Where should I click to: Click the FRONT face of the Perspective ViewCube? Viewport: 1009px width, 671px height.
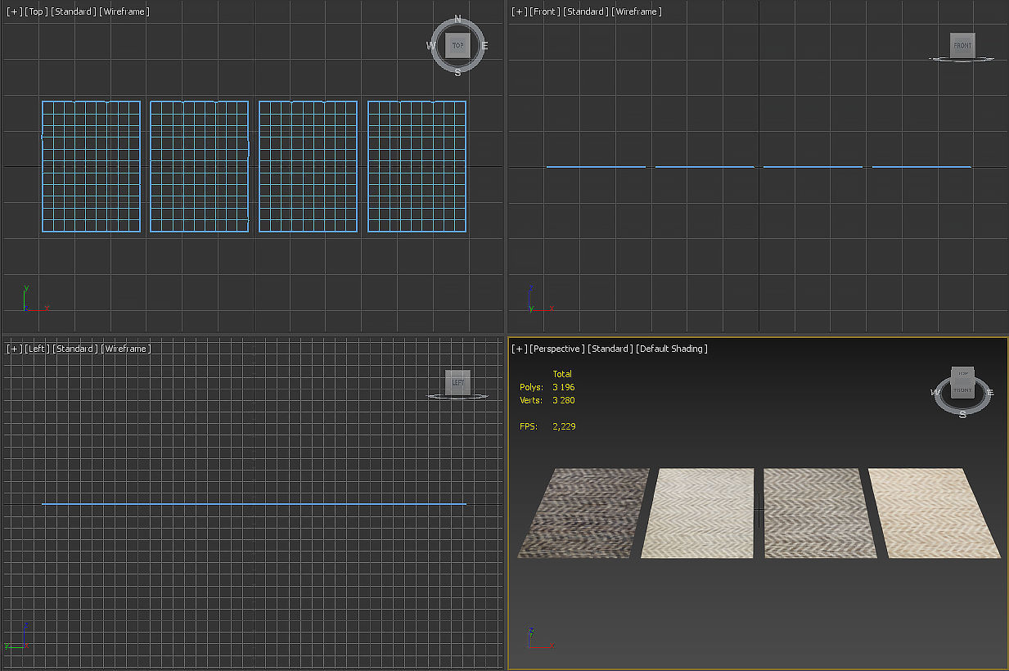point(963,390)
